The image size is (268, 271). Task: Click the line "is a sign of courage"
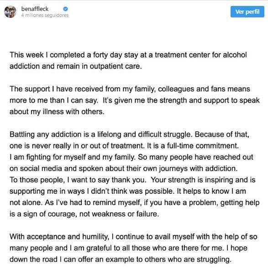click(x=84, y=214)
